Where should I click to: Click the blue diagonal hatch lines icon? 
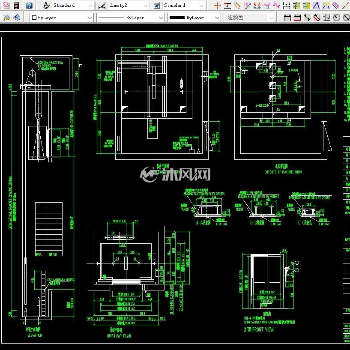pyautogui.click(x=336, y=6)
